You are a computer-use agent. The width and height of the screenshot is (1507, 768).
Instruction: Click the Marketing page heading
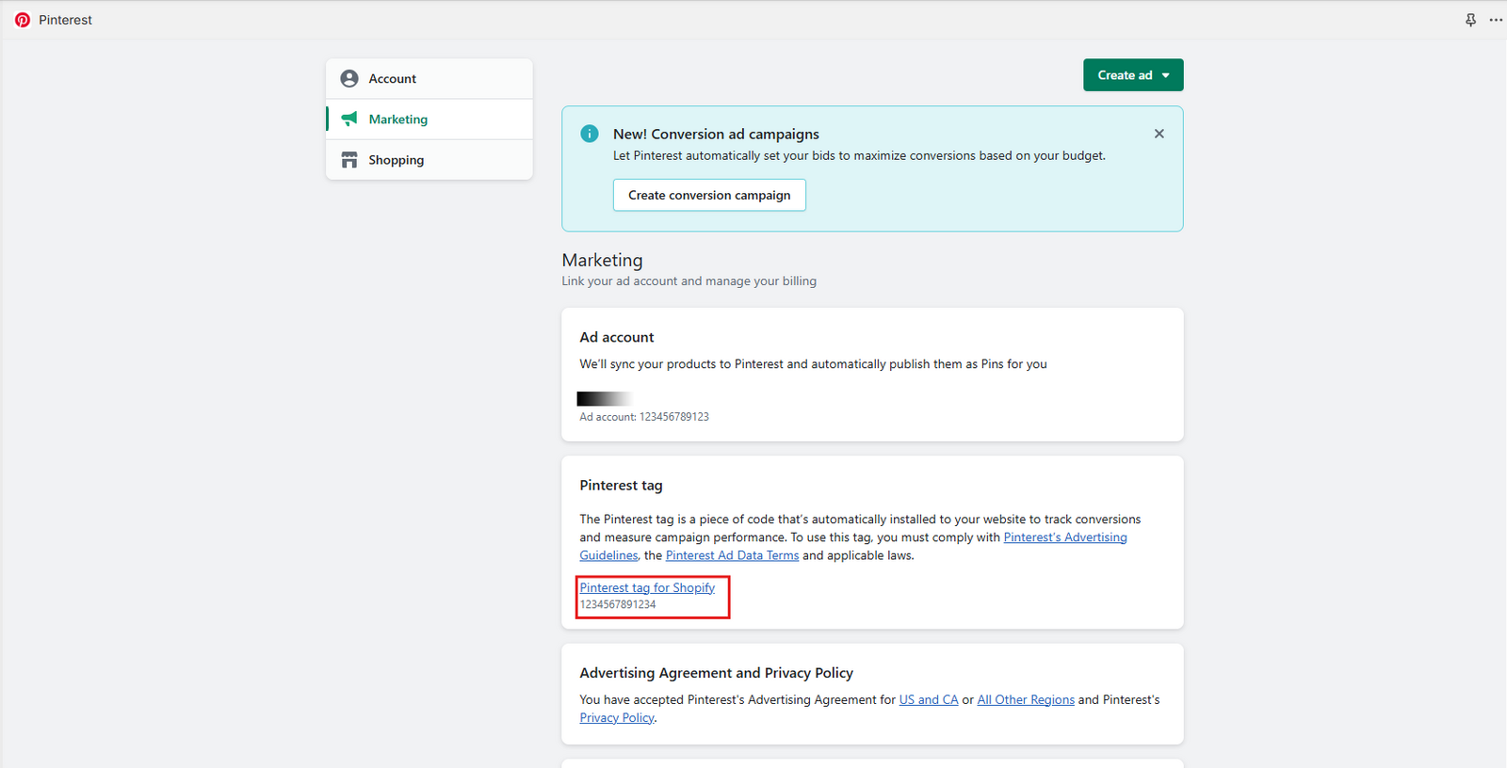pos(602,260)
